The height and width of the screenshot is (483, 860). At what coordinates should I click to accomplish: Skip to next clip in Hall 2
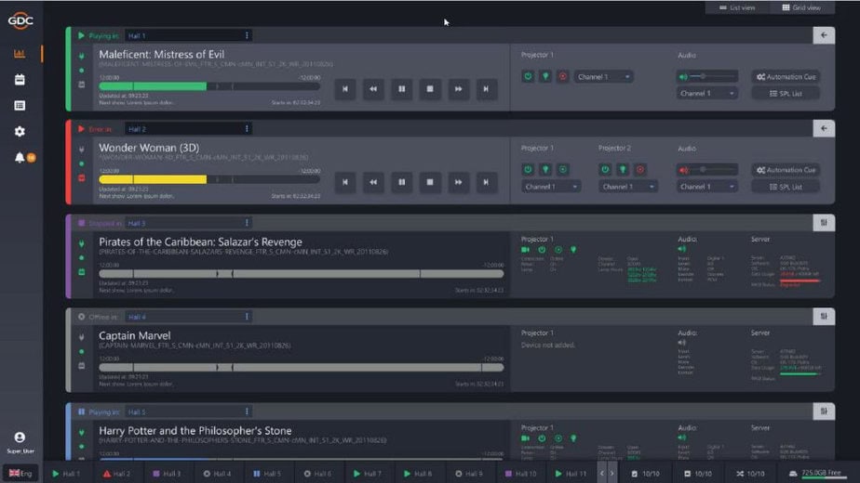[x=486, y=182]
